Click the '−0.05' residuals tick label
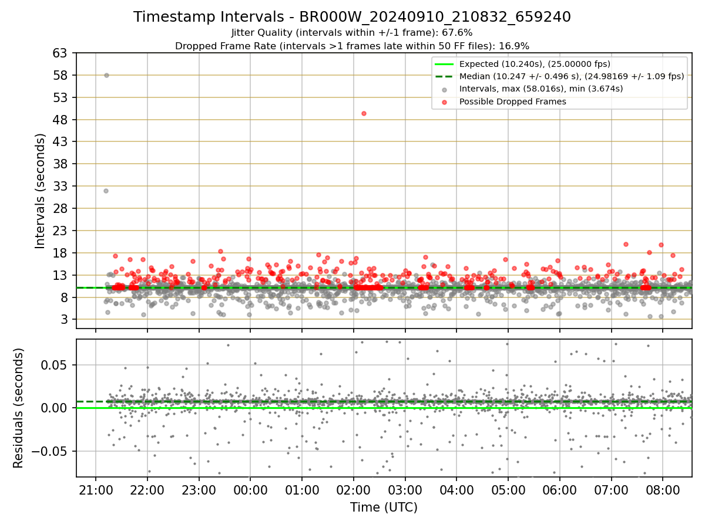Viewport: 705px width, 528px height. (x=50, y=451)
